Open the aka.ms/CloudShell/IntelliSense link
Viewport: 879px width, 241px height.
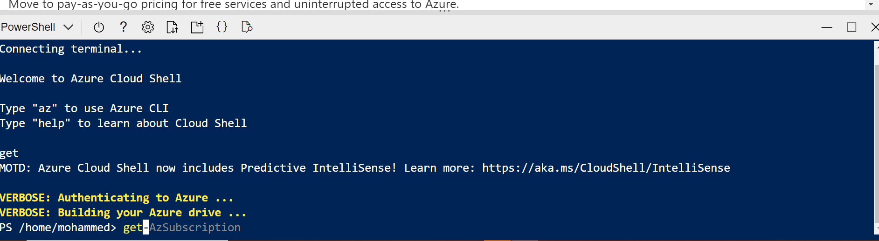[606, 168]
